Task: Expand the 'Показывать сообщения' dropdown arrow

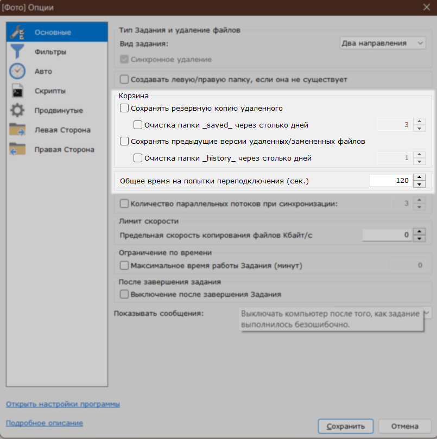Action: (x=427, y=313)
